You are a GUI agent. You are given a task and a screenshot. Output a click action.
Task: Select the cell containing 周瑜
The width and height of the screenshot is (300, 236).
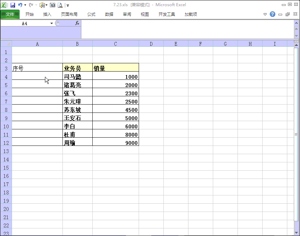point(78,142)
